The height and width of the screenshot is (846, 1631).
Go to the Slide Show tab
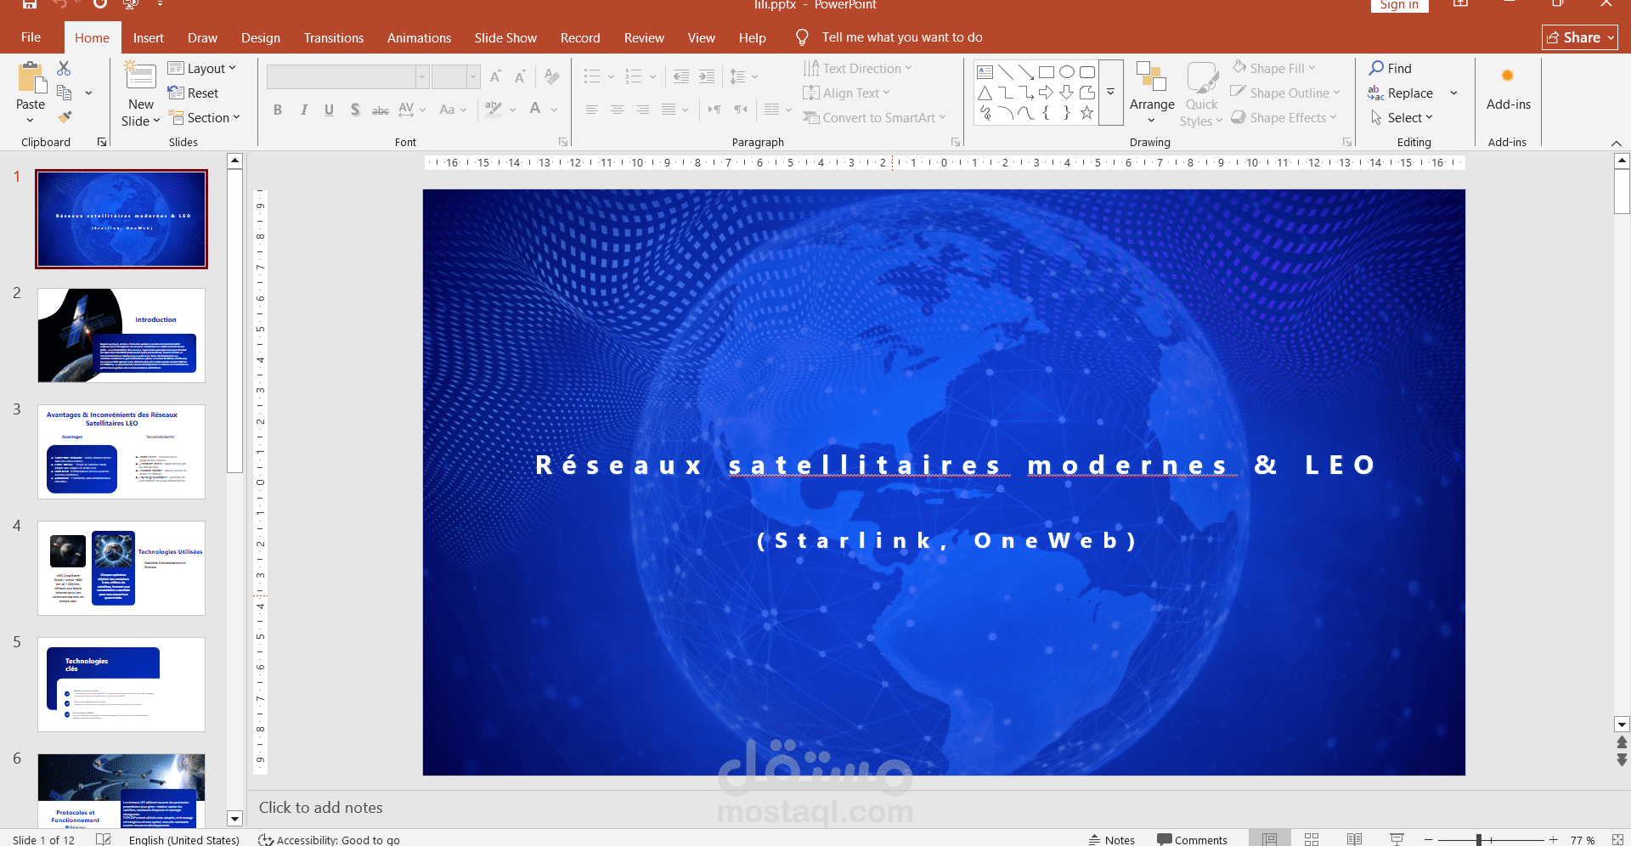[505, 38]
